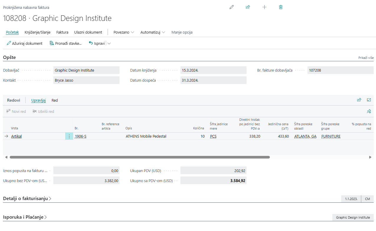The image size is (376, 231).
Task: Click the share icon in page header
Action: pos(248,7)
